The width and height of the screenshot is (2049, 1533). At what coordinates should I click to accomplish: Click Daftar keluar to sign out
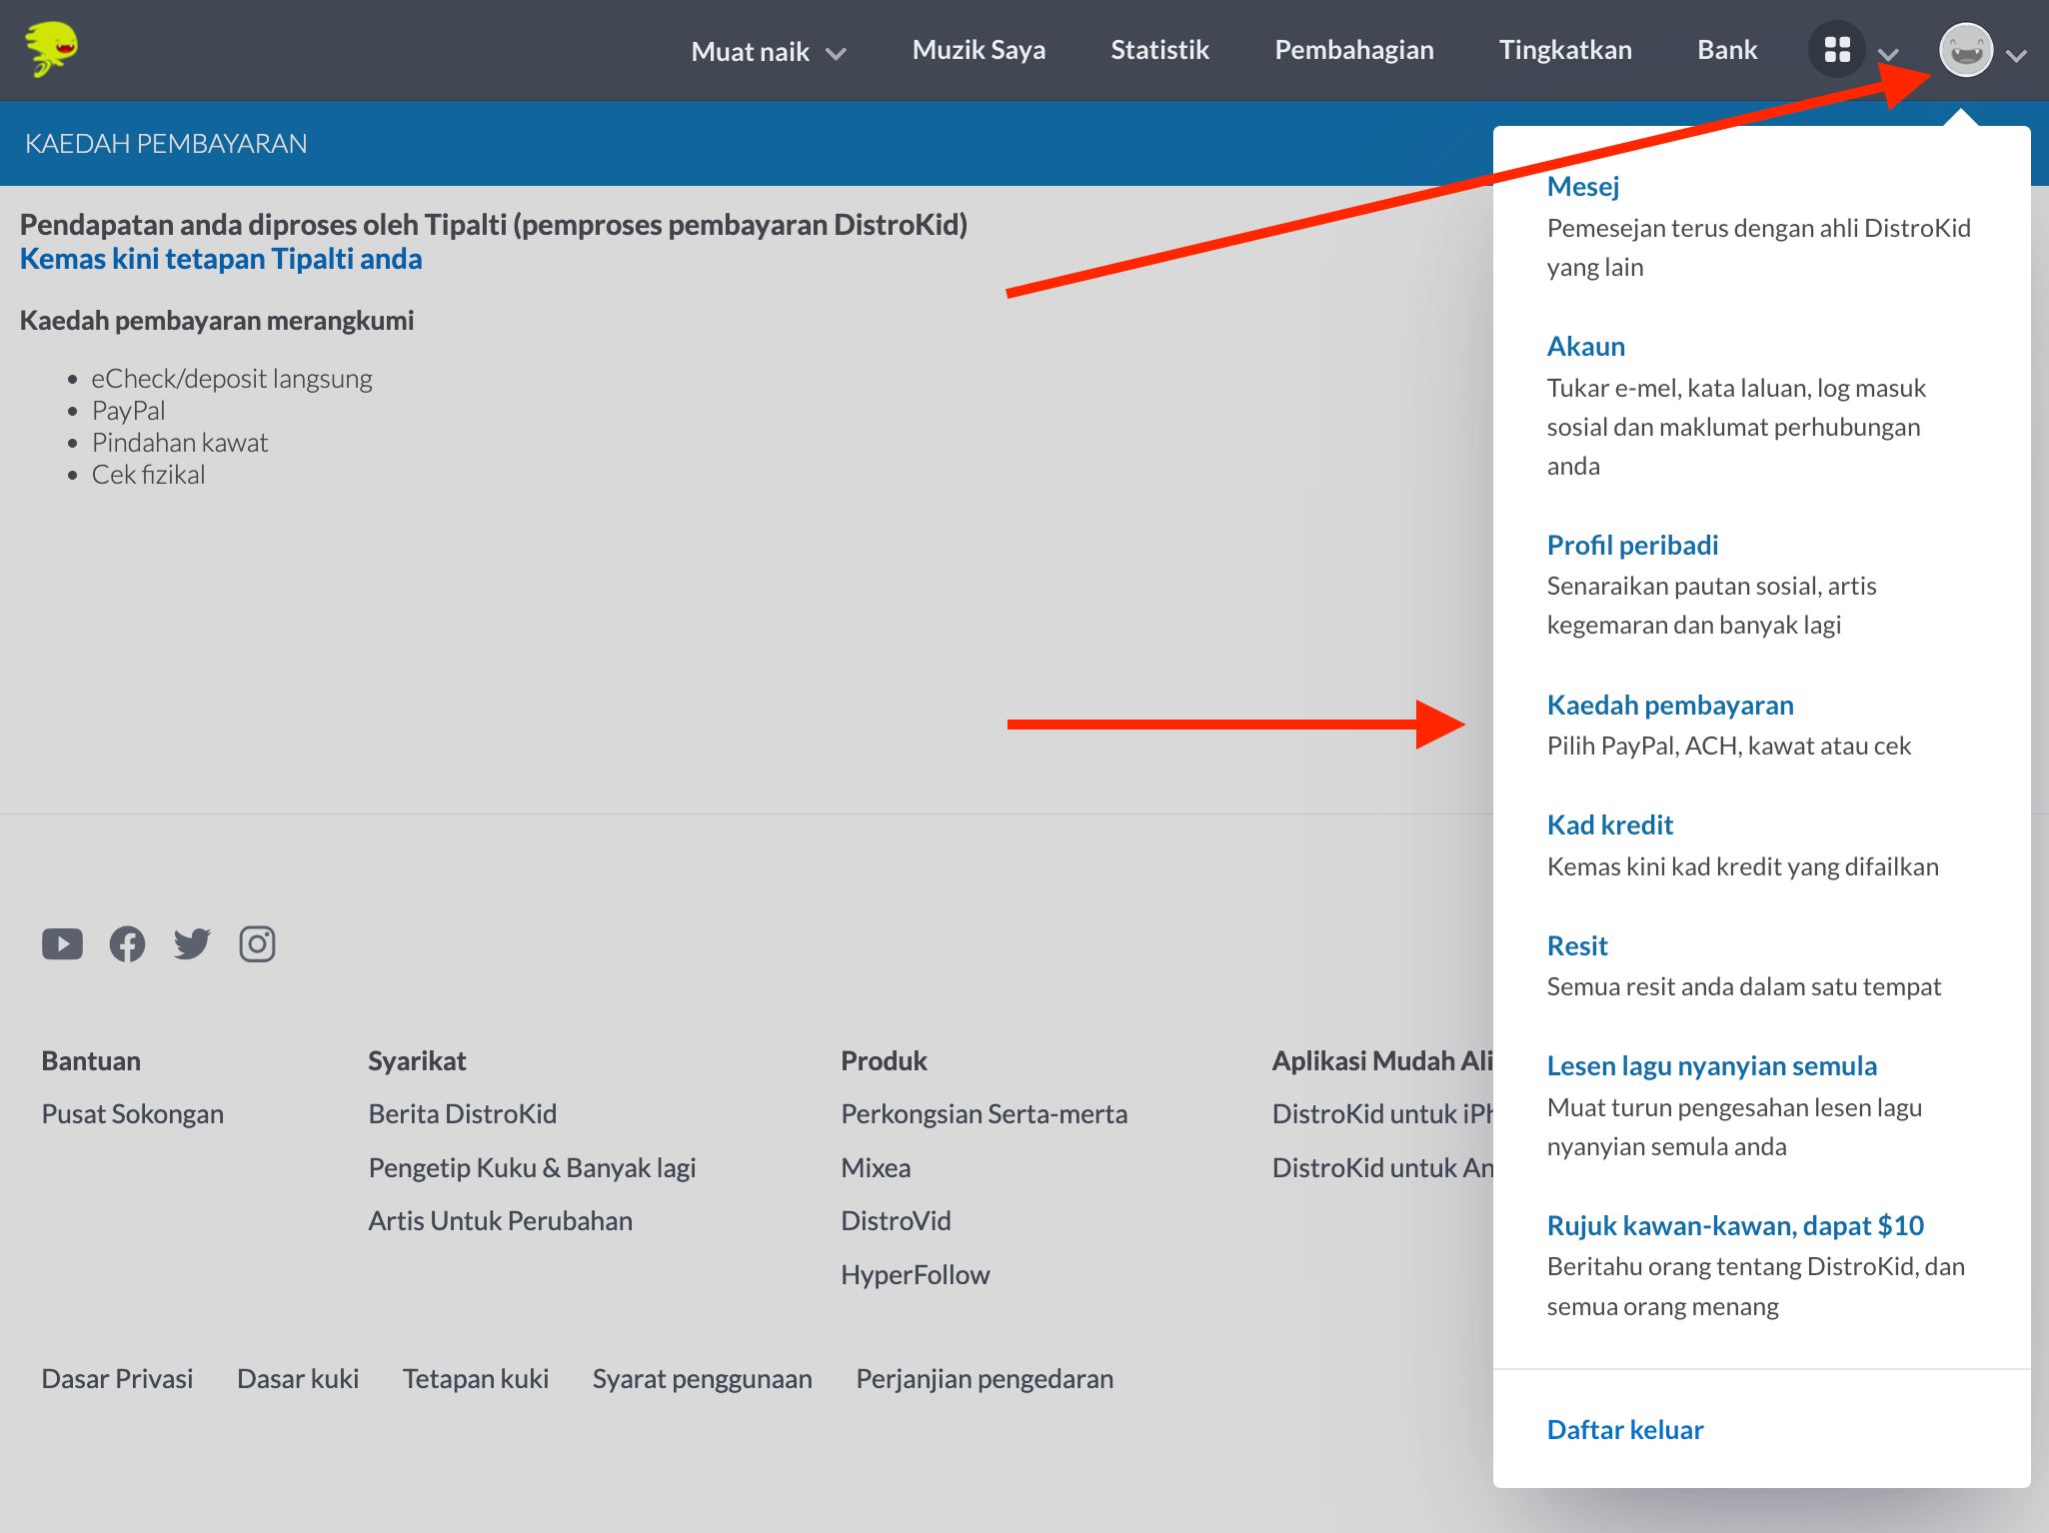(x=1624, y=1429)
